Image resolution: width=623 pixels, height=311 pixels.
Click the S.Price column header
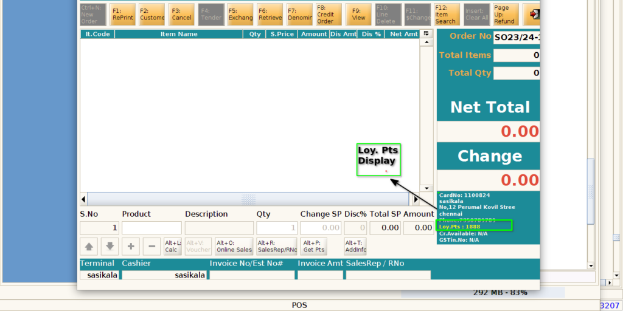282,34
